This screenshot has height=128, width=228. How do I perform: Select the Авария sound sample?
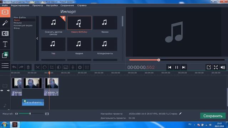pos(79,44)
